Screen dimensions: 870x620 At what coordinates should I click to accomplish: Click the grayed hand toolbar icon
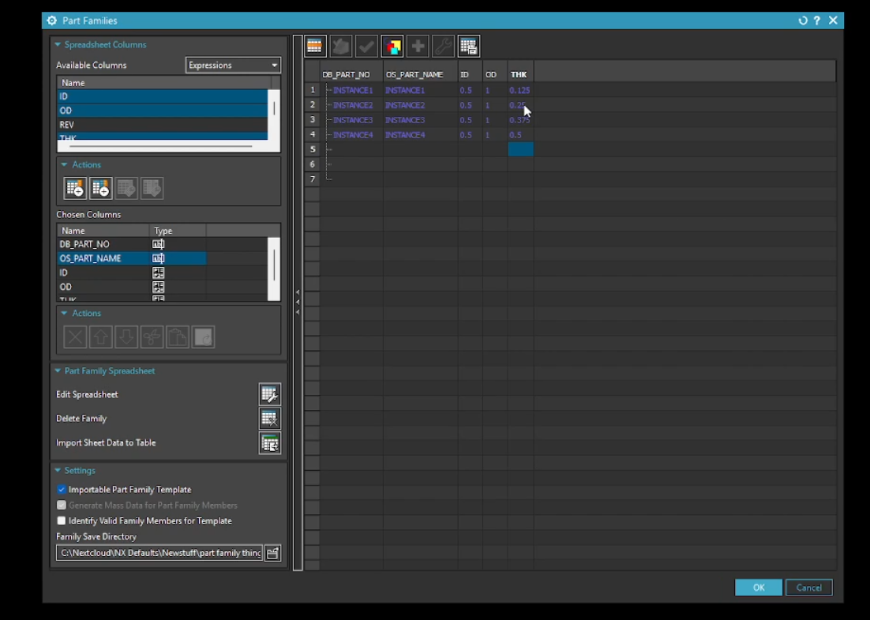[341, 47]
